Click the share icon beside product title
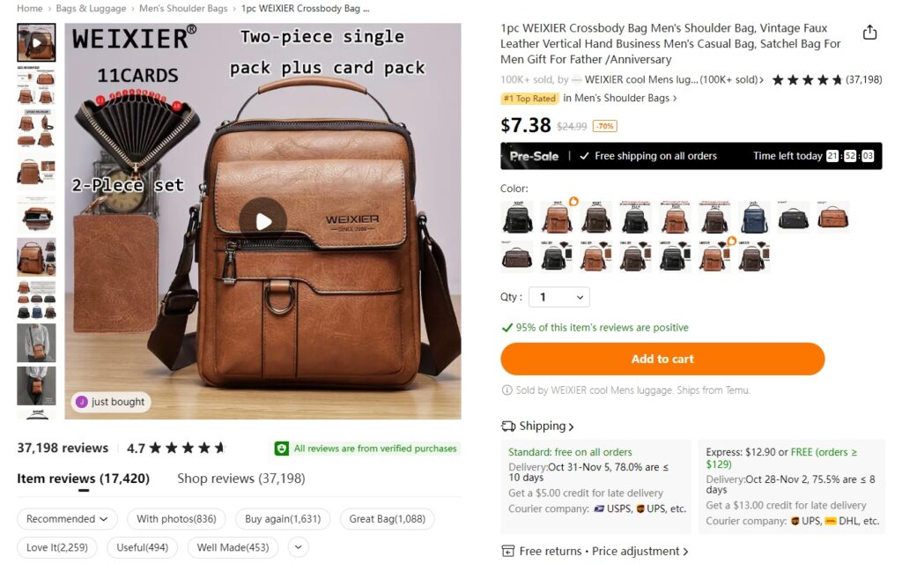 coord(869,33)
